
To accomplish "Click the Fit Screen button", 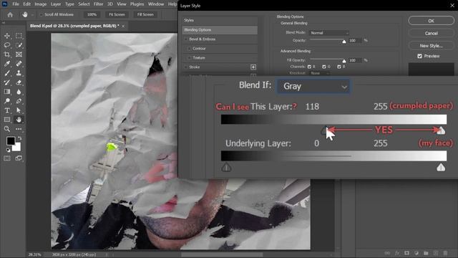I will pos(117,14).
